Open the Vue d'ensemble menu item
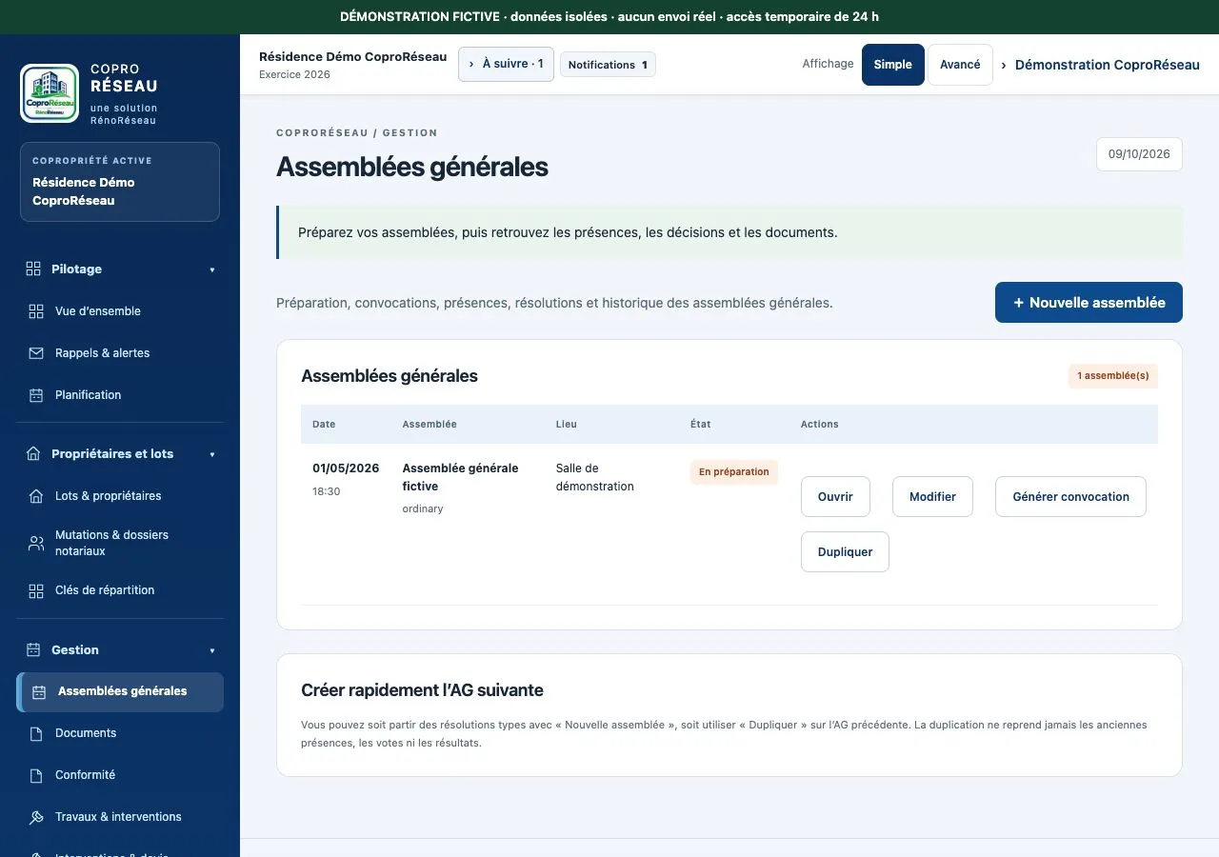The height and width of the screenshot is (857, 1219). coord(120,311)
